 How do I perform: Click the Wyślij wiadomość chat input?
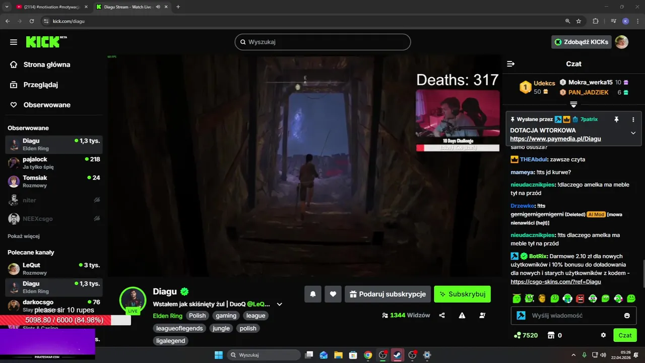(573, 316)
